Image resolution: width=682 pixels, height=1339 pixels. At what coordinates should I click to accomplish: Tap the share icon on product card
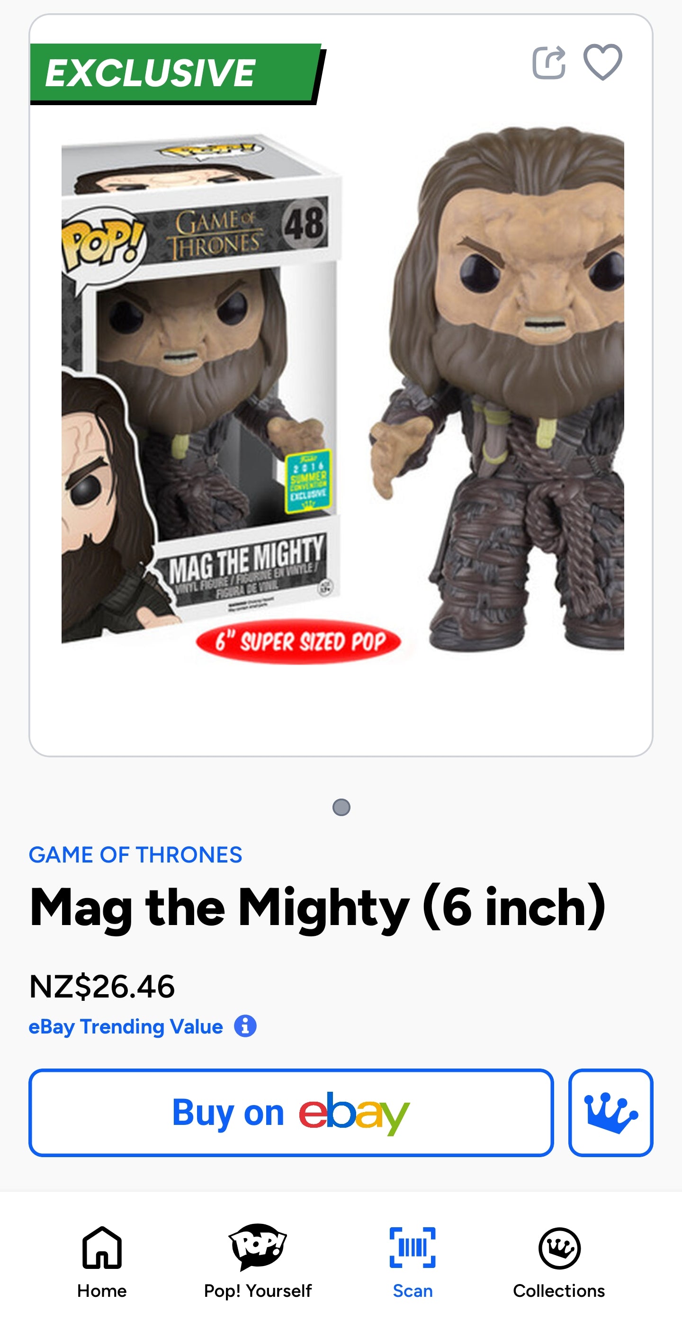[549, 63]
